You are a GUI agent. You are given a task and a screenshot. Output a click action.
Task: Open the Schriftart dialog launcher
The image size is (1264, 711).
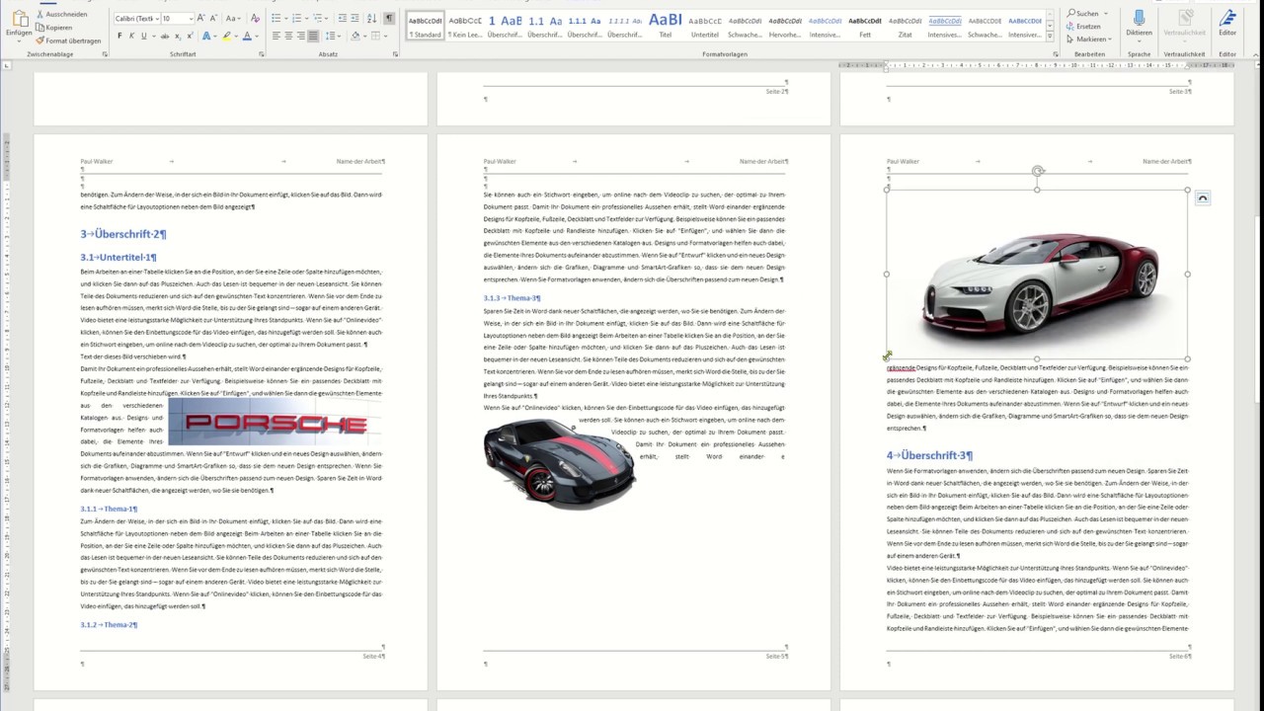[262, 54]
